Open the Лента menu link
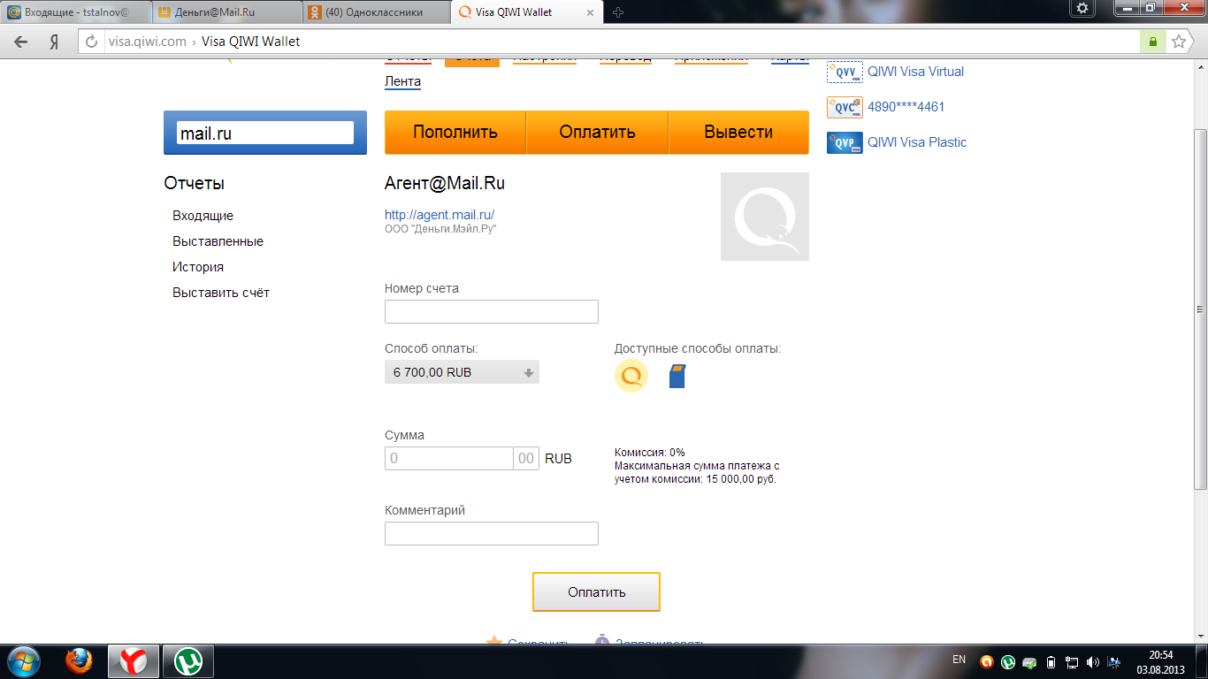The width and height of the screenshot is (1208, 679). pyautogui.click(x=402, y=81)
